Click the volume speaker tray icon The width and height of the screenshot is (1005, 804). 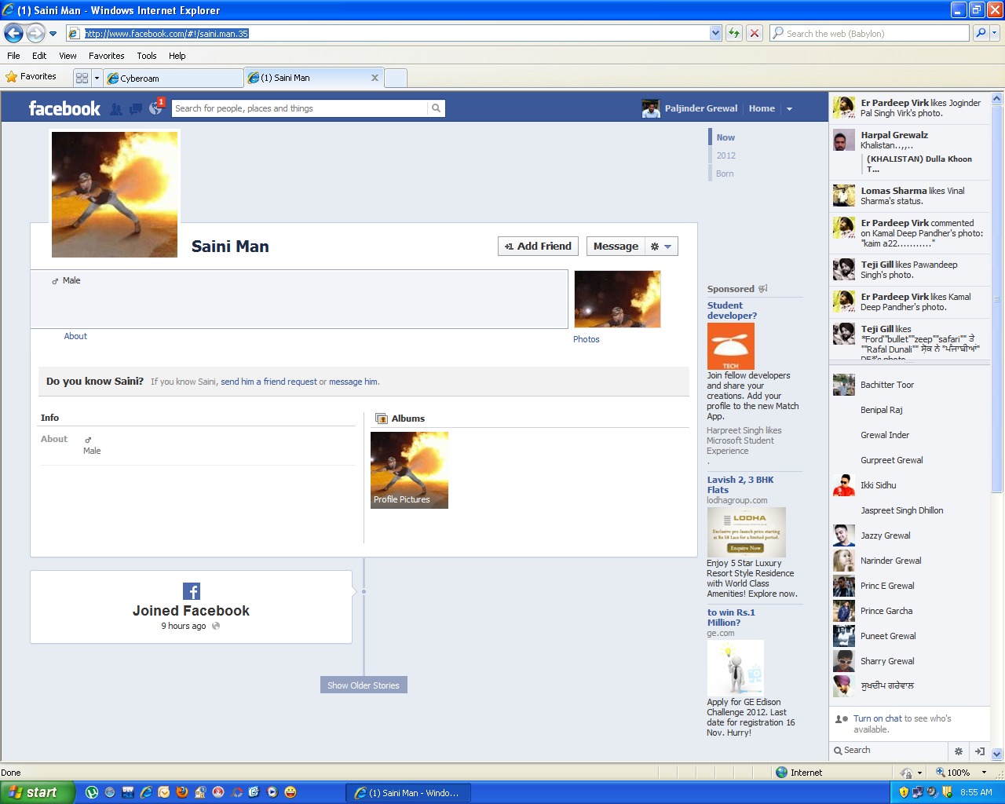[931, 792]
